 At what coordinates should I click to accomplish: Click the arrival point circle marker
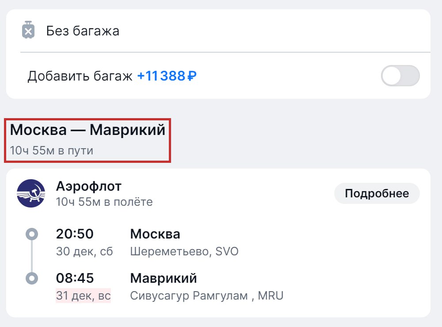(x=32, y=278)
